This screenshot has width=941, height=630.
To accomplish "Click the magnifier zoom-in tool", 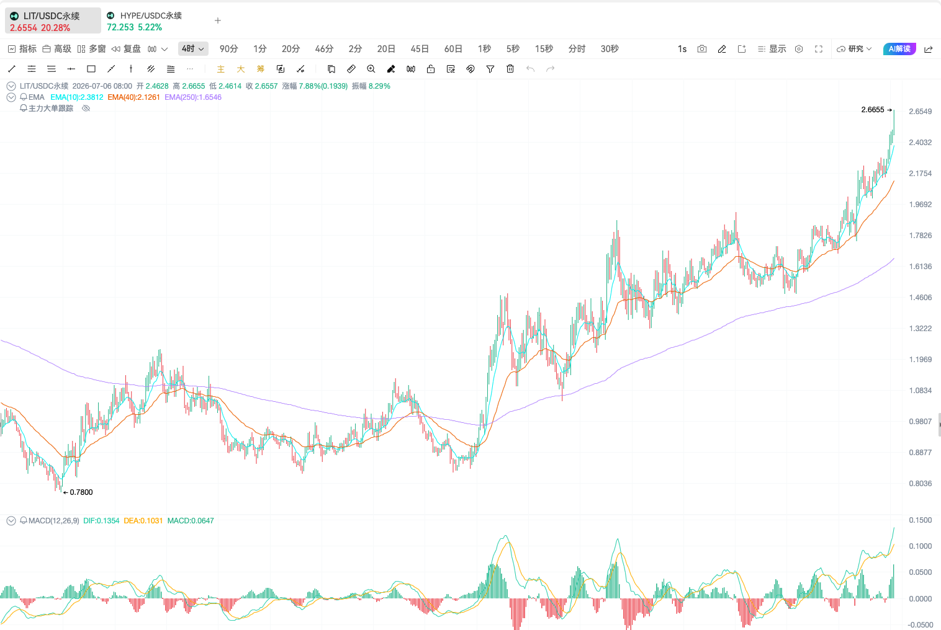I will coord(371,69).
